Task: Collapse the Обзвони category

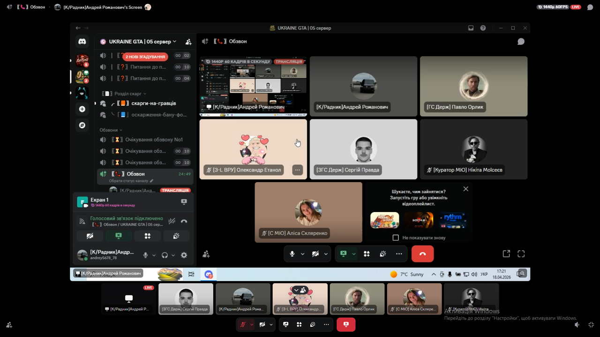Action: point(111,130)
